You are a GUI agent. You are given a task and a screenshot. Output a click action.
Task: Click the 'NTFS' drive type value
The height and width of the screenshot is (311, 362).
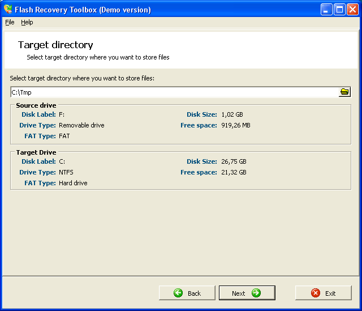tap(66, 172)
